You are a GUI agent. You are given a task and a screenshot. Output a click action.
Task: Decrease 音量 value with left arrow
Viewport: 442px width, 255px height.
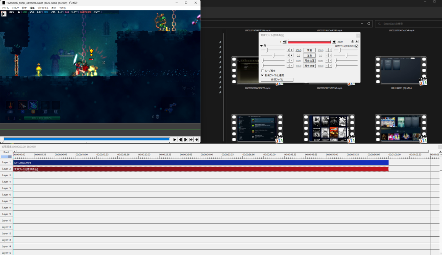pos(288,50)
